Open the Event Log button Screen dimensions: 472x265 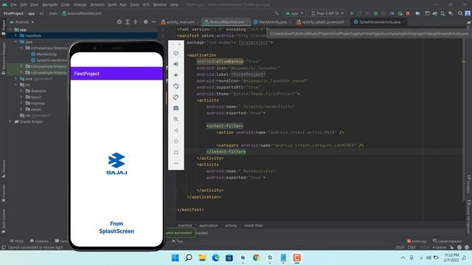(417, 241)
